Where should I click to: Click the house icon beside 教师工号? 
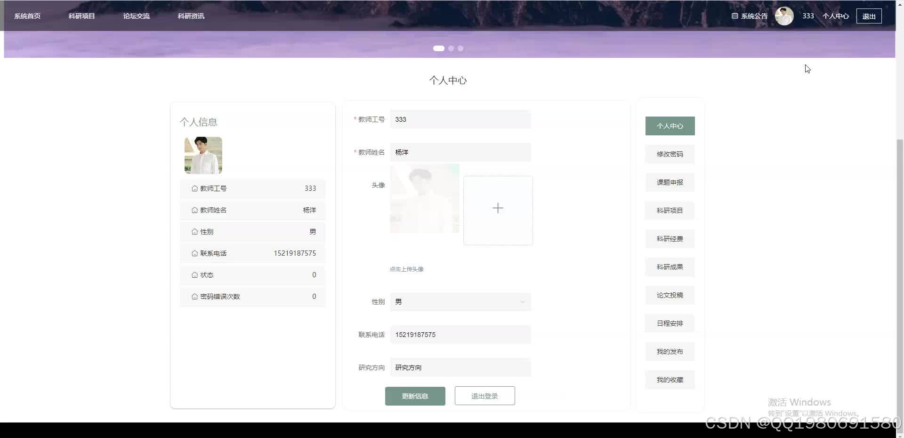(x=195, y=188)
